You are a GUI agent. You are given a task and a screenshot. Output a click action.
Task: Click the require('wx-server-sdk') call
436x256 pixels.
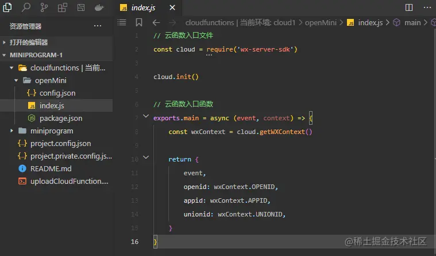coord(252,49)
